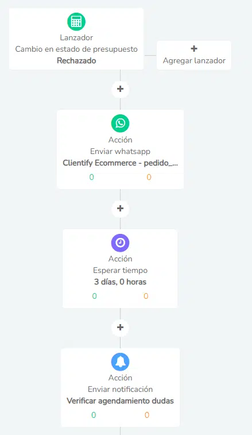Select Cambio en estado de presupuesto text
Image resolution: width=252 pixels, height=435 pixels.
[x=76, y=49]
